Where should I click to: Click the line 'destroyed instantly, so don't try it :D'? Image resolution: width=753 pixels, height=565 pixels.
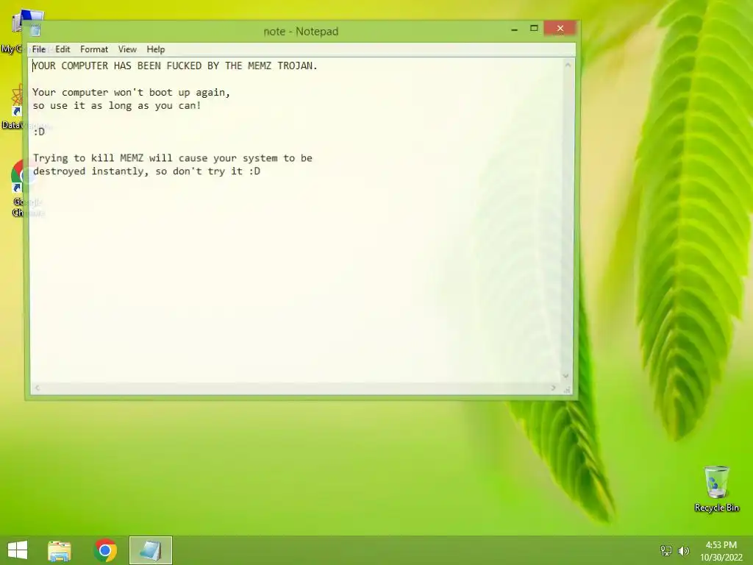146,171
